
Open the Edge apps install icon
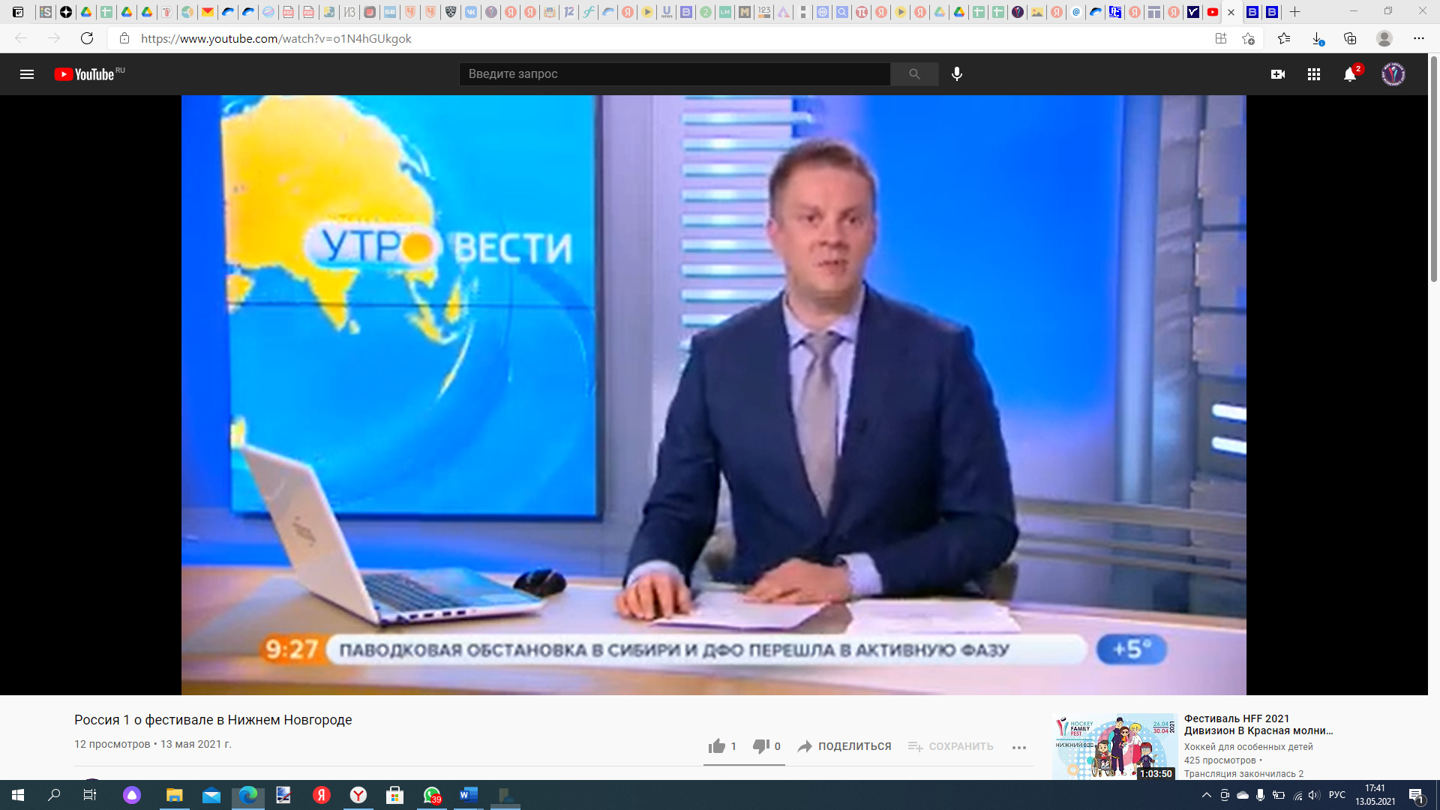point(1221,38)
